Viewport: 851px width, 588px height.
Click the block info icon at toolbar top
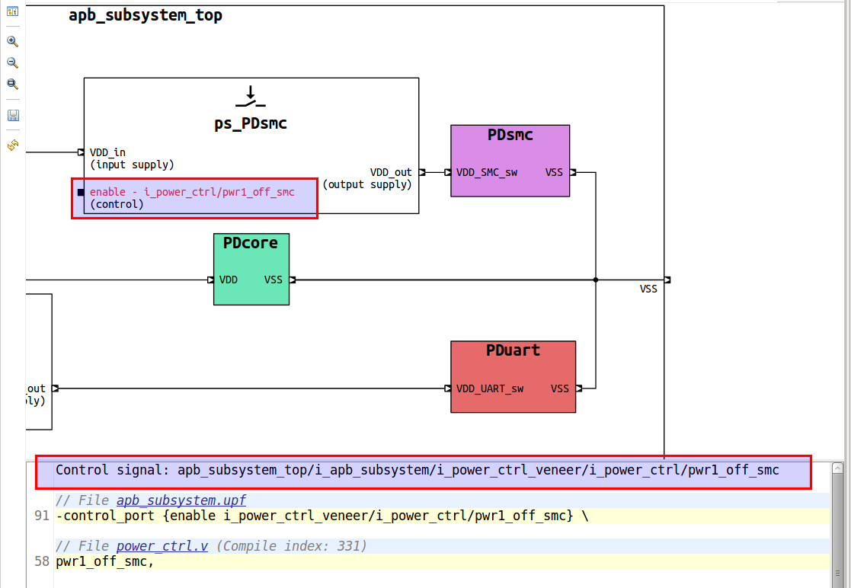[x=12, y=12]
